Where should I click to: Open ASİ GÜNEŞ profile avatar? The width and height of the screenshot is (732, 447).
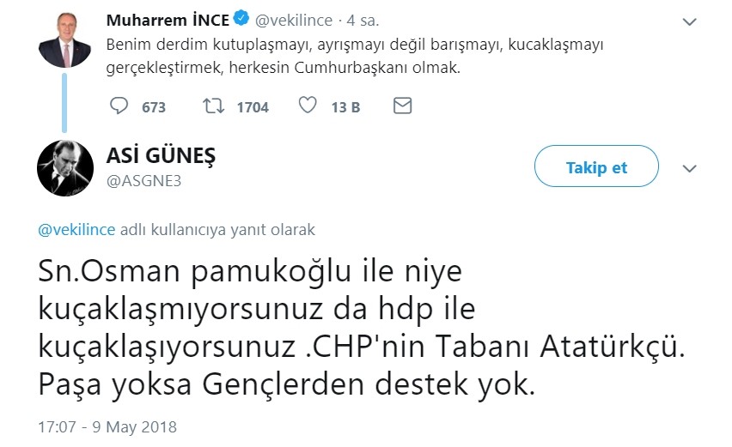coord(64,166)
